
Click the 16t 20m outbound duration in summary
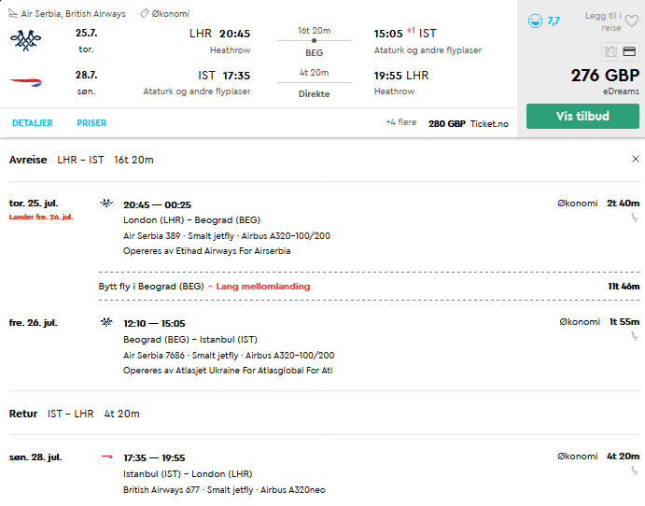(315, 31)
